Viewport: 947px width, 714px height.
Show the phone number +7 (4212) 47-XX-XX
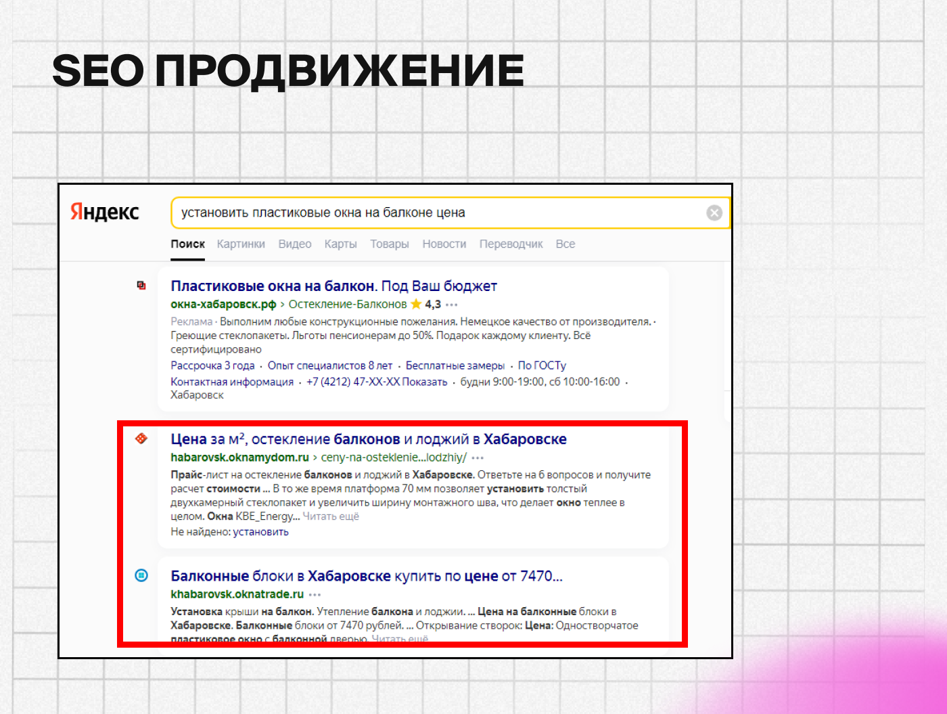377,382
